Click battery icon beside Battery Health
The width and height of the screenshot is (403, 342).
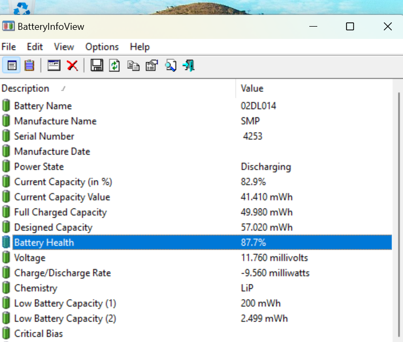(6, 242)
